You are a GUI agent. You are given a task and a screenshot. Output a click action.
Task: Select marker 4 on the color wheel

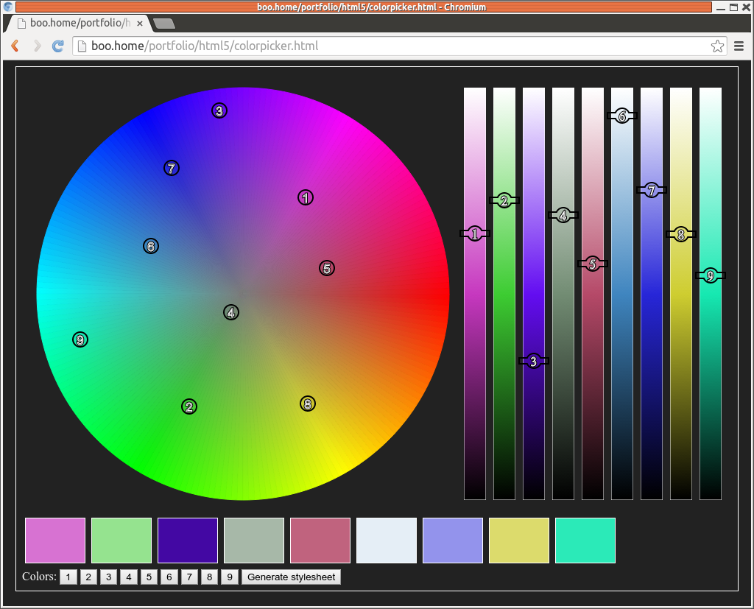[x=230, y=312]
